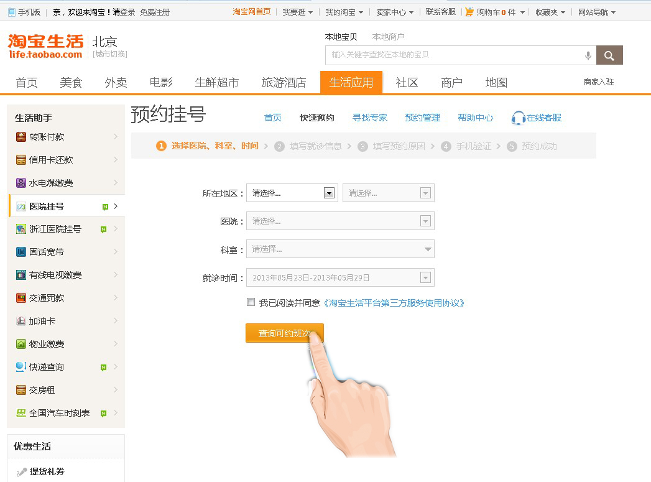
Task: Click the 购物车 shopping cart icon
Action: pos(469,12)
